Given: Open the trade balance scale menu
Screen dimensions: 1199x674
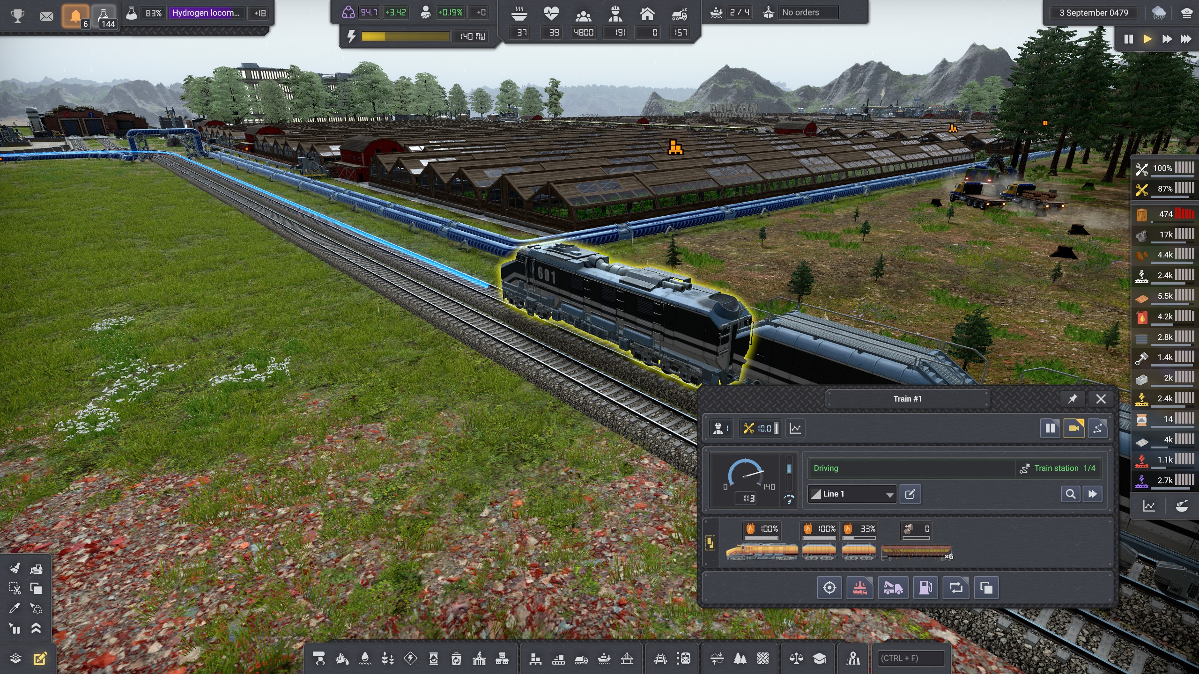Looking at the screenshot, I should [796, 659].
